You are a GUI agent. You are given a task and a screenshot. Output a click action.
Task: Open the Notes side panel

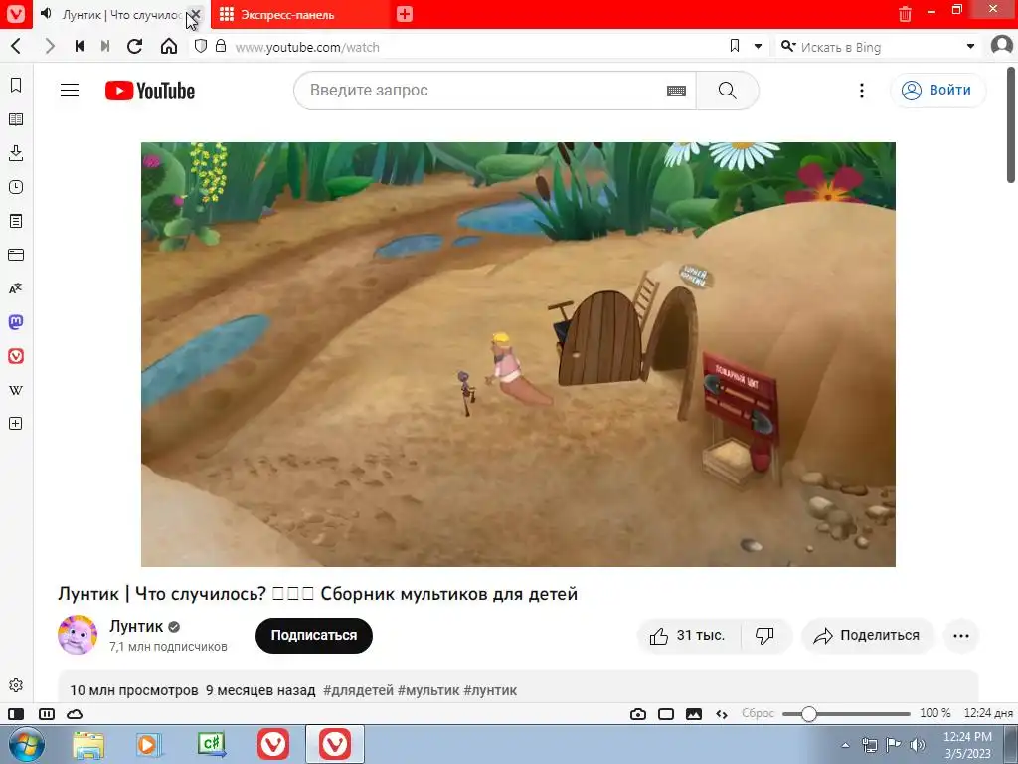[x=16, y=221]
